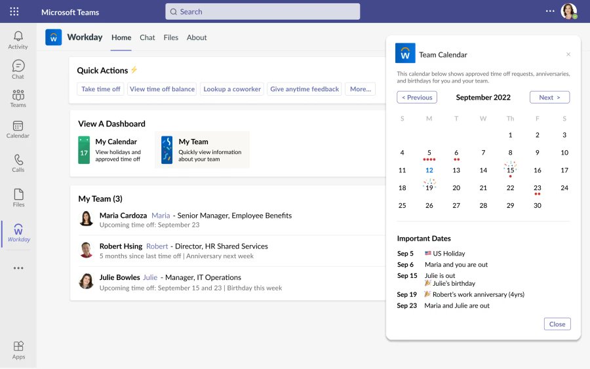This screenshot has width=590, height=369.
Task: Select September 1 on the calendar
Action: 510,135
